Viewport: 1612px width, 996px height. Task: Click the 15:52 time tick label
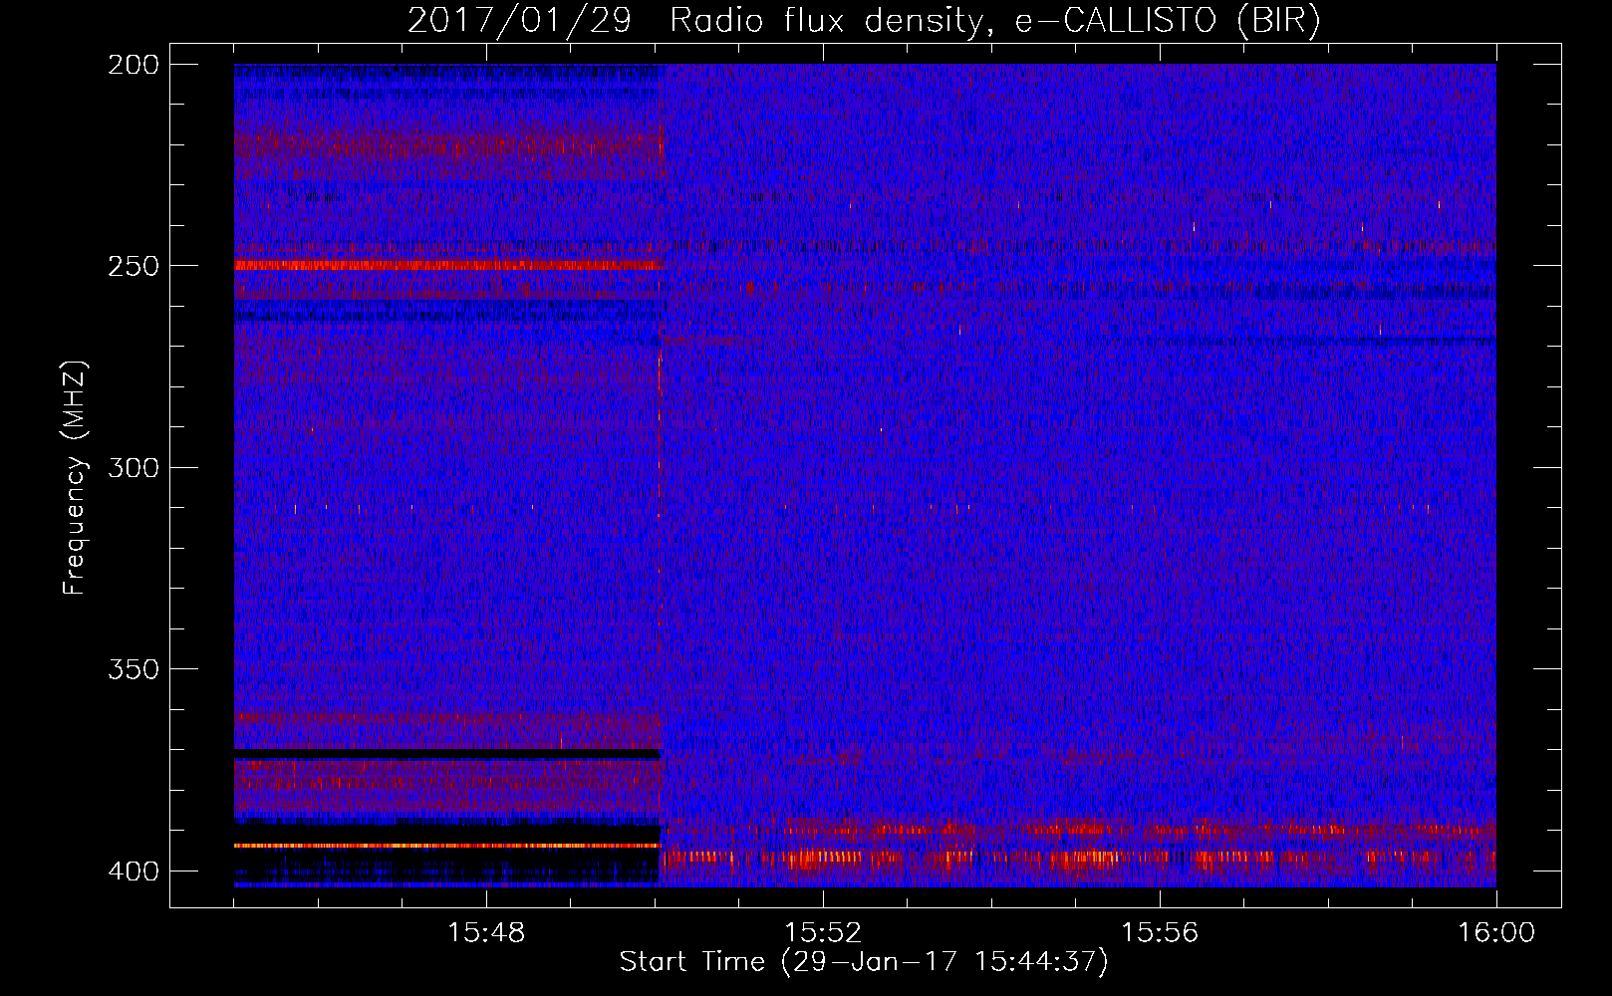(823, 933)
